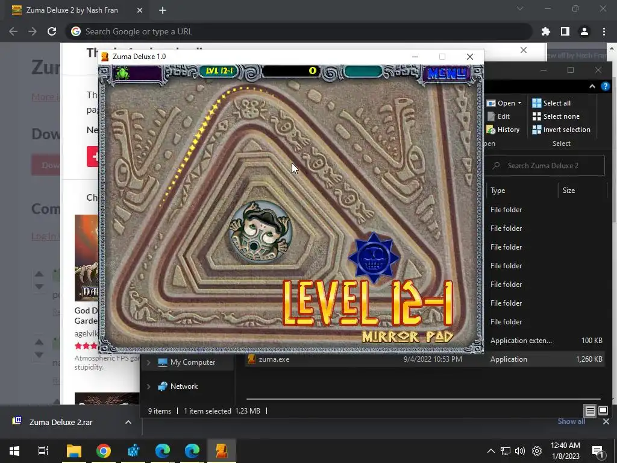Click Show all downloads link
Screen dimensions: 617x463
point(571,421)
